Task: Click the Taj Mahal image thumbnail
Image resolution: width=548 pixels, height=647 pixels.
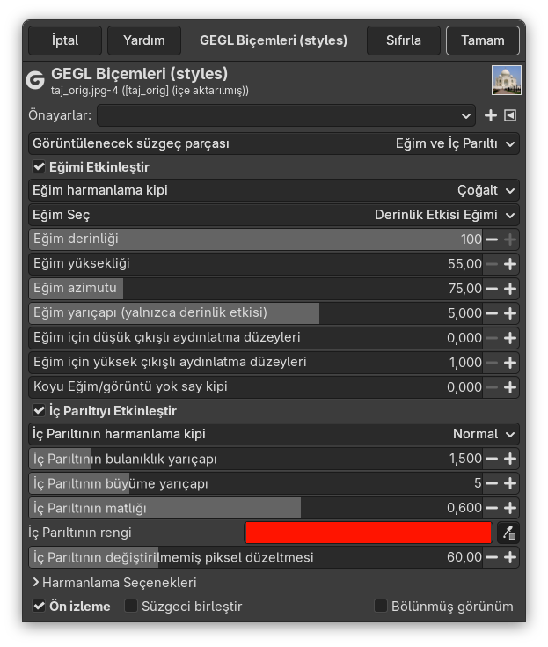Action: [x=507, y=80]
